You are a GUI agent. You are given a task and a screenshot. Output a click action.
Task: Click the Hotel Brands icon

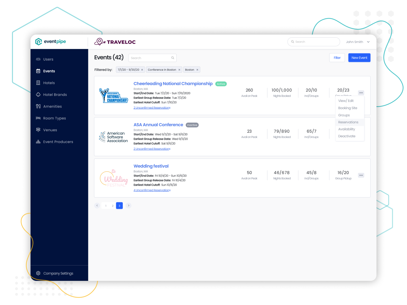38,95
